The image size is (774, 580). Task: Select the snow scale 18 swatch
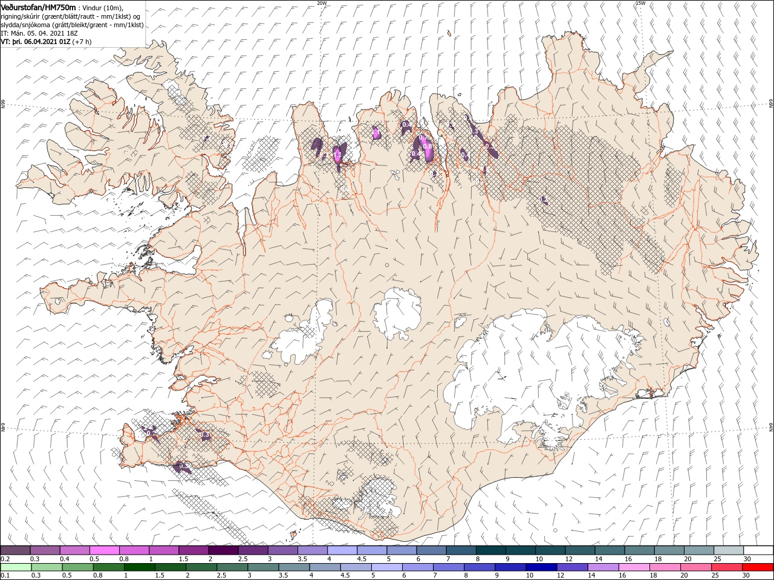pos(669,550)
